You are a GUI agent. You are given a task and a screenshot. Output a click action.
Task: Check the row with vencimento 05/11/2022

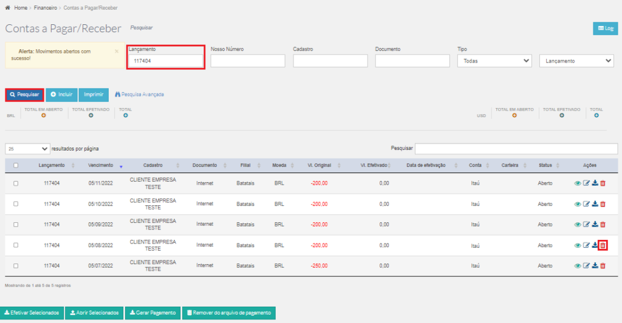(x=16, y=183)
